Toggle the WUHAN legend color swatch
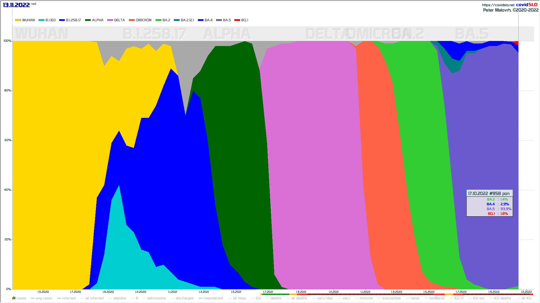The height and width of the screenshot is (303, 540). [x=18, y=20]
